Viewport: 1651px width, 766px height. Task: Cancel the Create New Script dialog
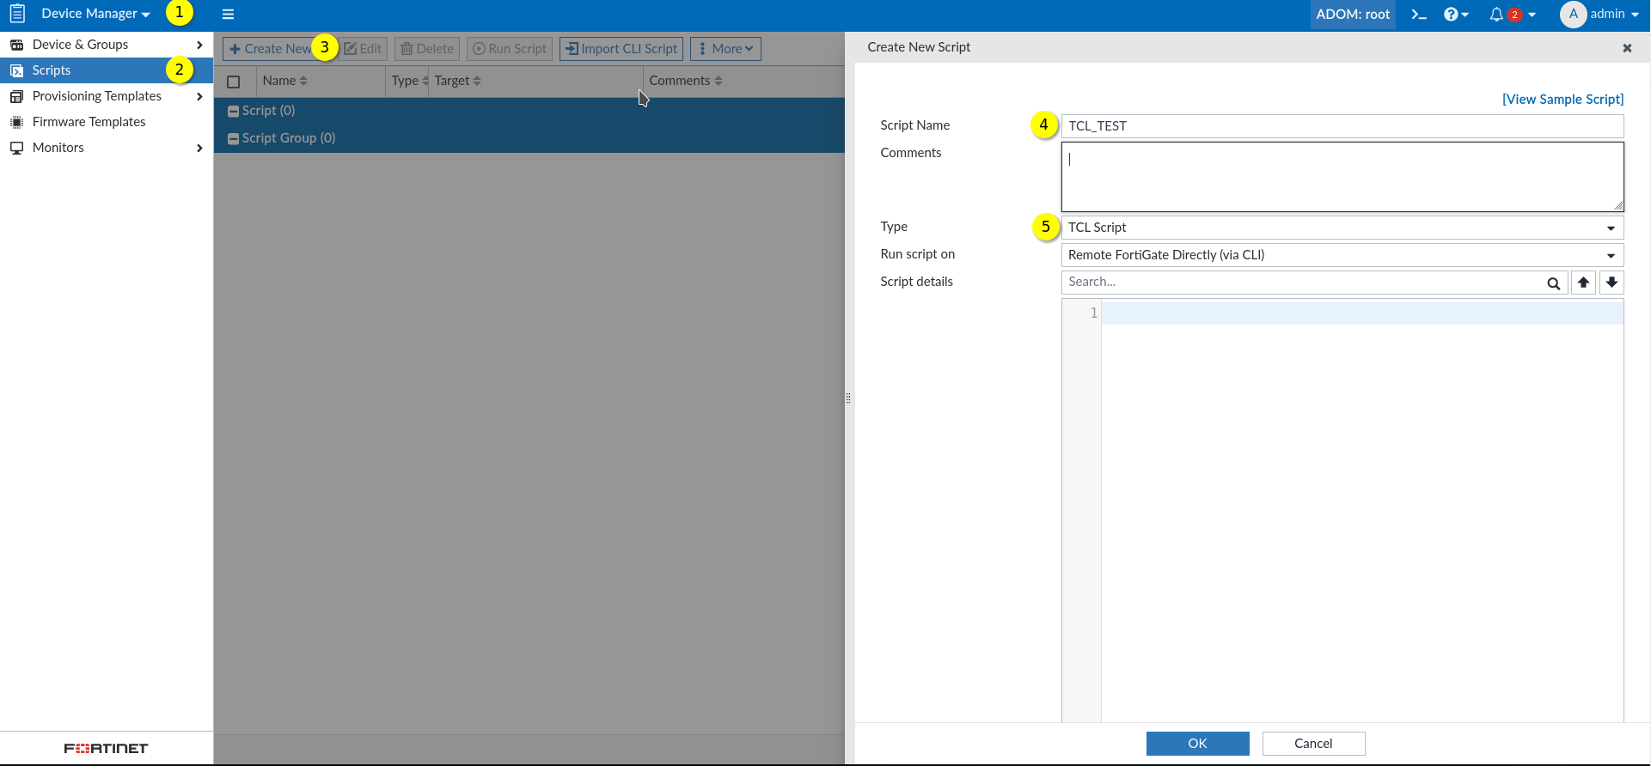(1313, 744)
